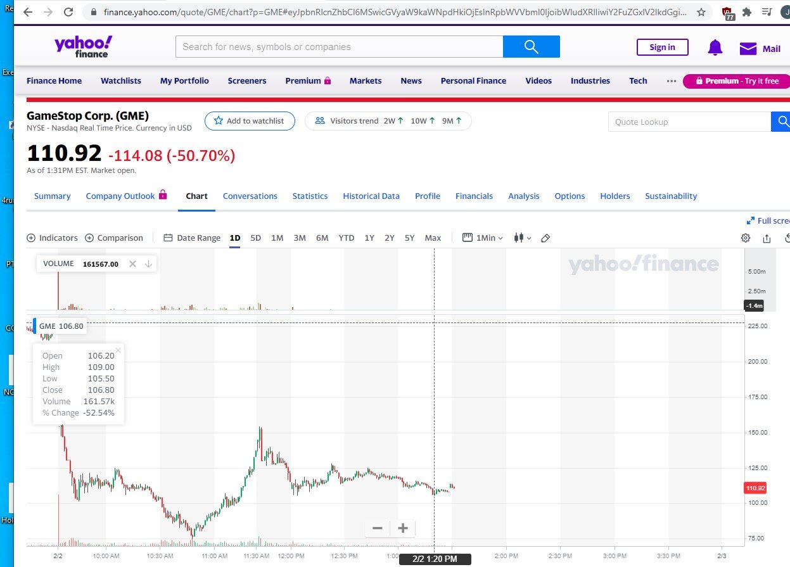Image resolution: width=790 pixels, height=567 pixels.
Task: Open the Historical Data tab
Action: pyautogui.click(x=371, y=196)
